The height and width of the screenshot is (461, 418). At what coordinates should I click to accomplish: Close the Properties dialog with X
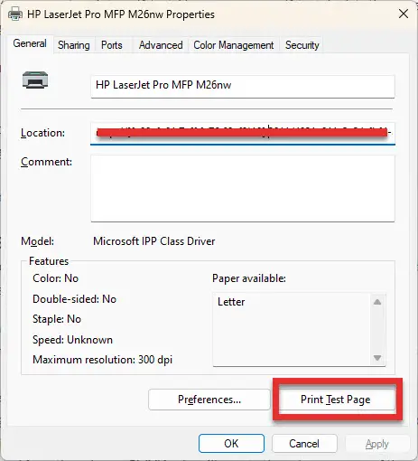(x=404, y=14)
